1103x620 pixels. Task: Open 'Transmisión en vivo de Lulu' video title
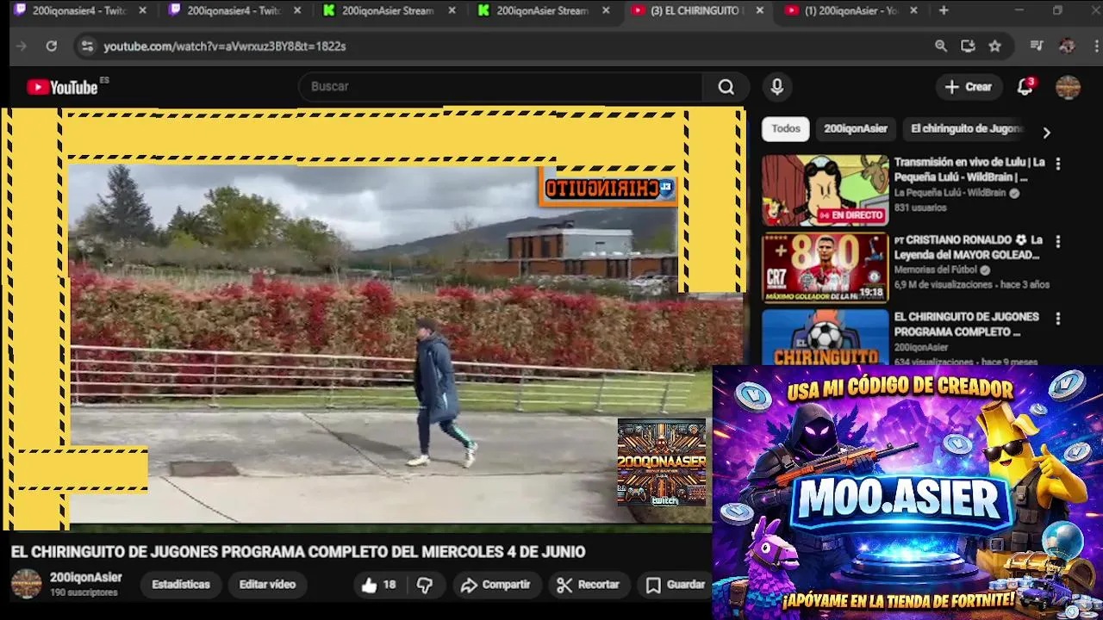pyautogui.click(x=969, y=170)
